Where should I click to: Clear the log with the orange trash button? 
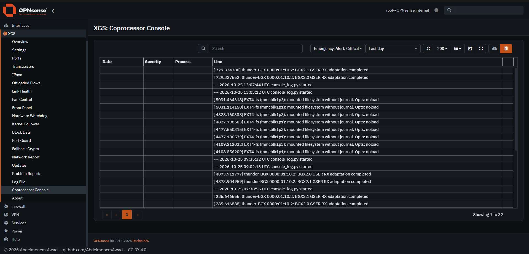(x=506, y=48)
